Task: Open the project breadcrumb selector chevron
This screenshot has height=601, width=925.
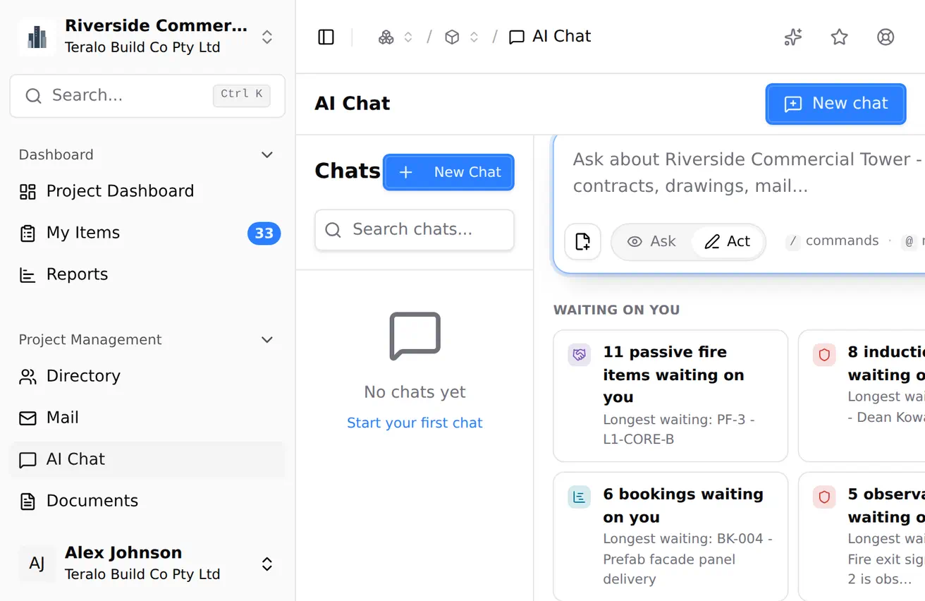Action: (474, 37)
